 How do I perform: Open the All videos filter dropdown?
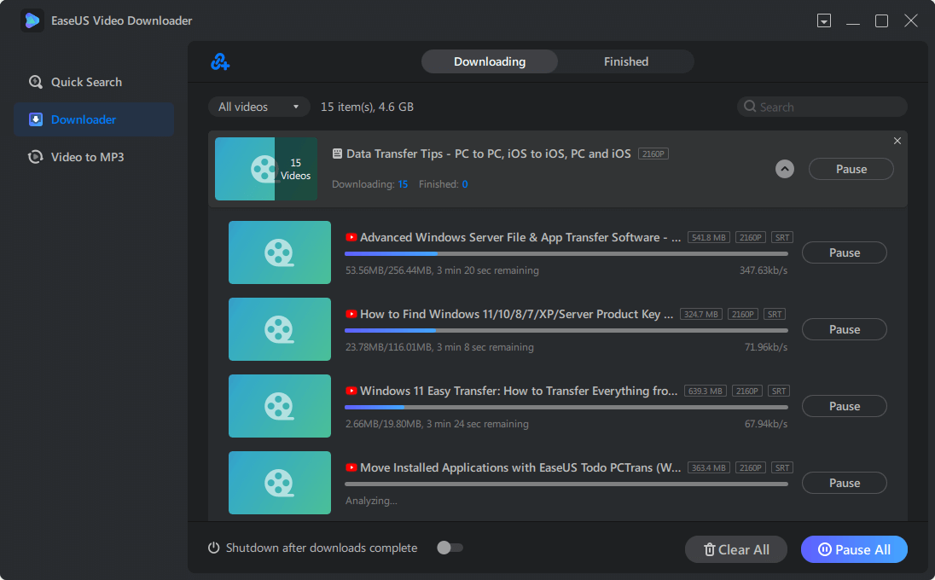[258, 107]
